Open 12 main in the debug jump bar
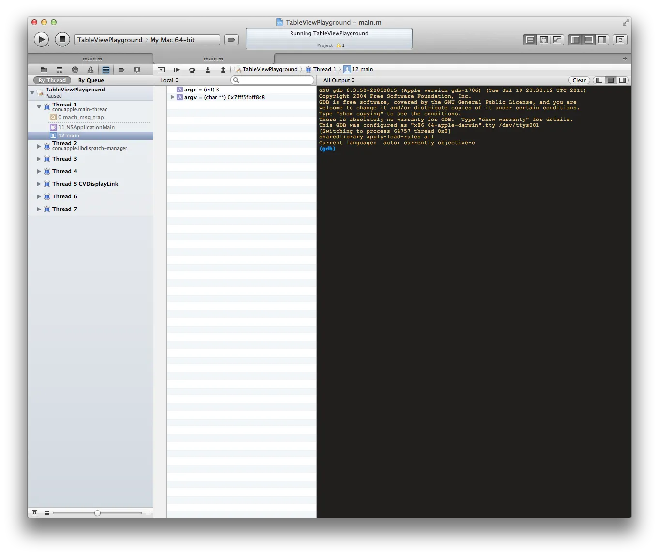This screenshot has height=556, width=659. click(358, 69)
